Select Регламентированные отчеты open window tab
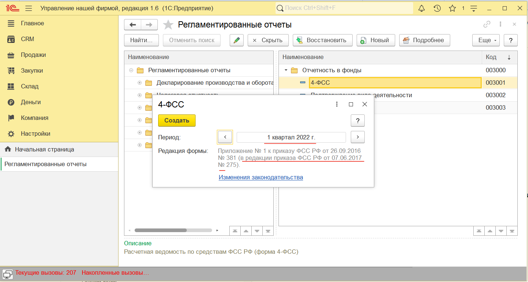This screenshot has width=528, height=282. pyautogui.click(x=59, y=164)
